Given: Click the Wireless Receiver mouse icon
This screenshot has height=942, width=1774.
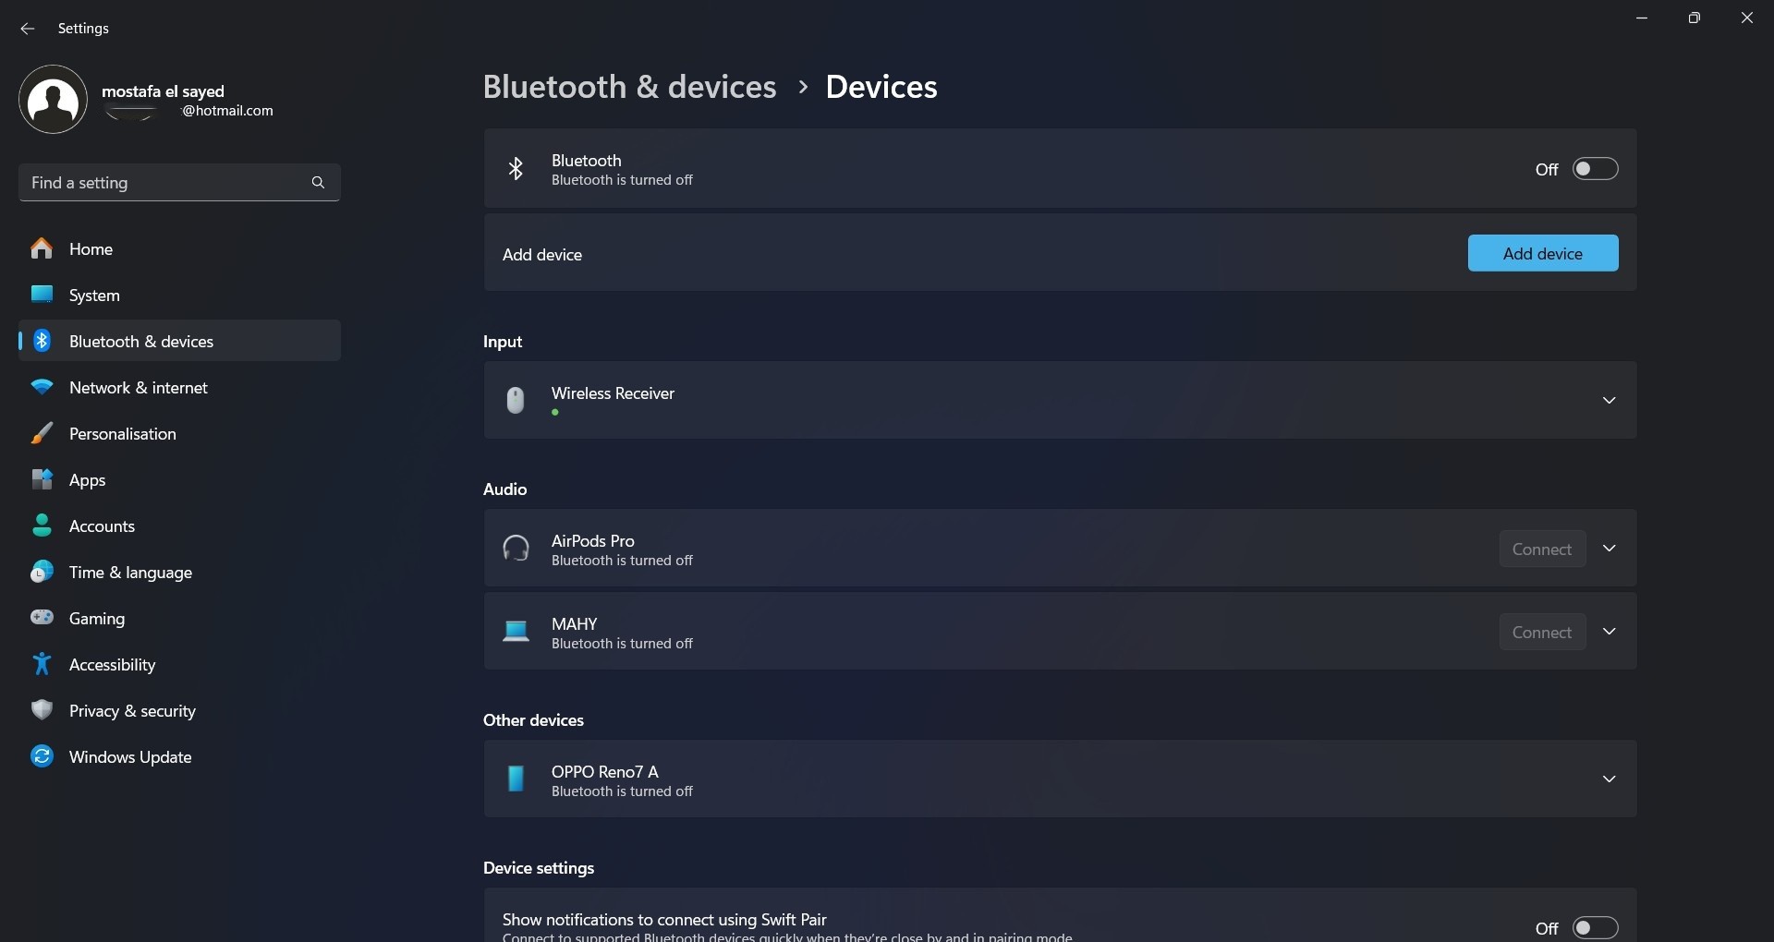Looking at the screenshot, I should tap(516, 400).
